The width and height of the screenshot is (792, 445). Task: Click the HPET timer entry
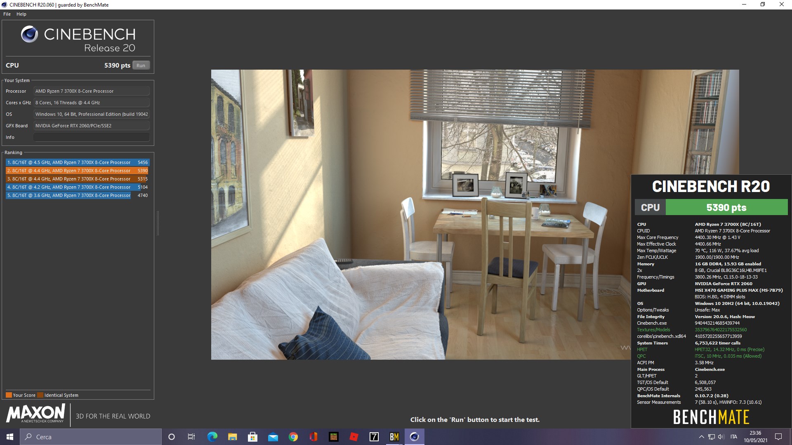pos(642,349)
